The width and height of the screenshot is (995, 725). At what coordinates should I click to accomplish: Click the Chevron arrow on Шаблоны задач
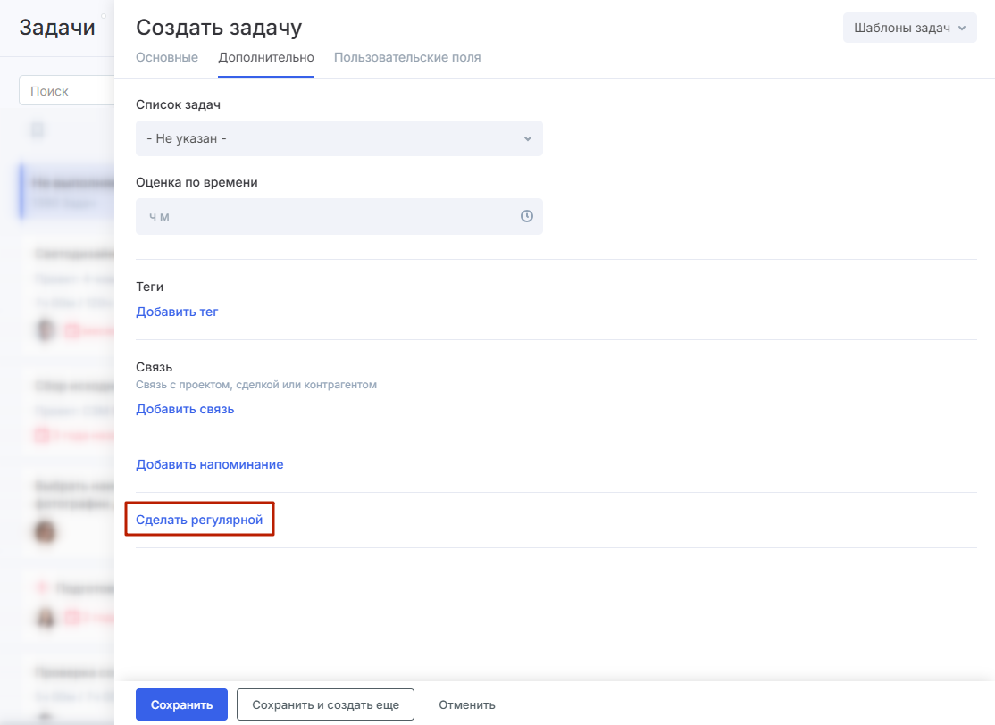(962, 28)
